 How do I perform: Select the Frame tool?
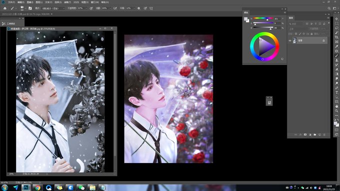click(336, 42)
